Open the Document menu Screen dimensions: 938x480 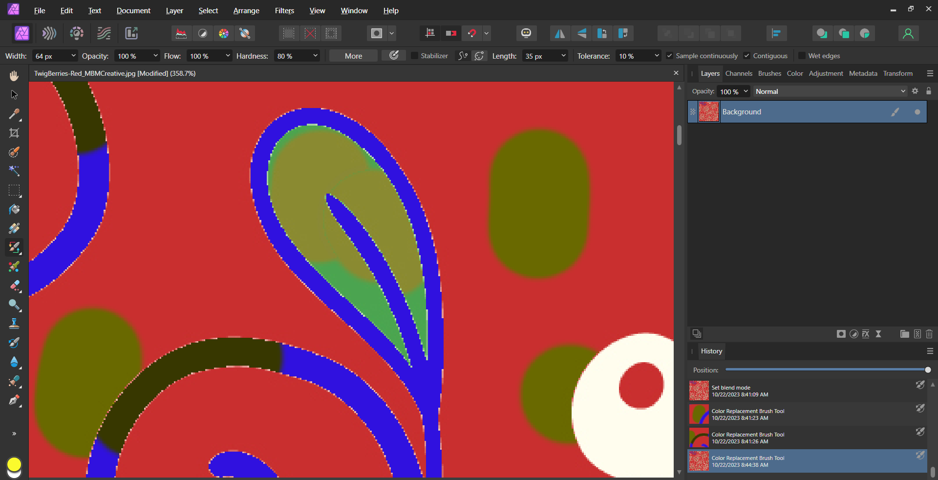[133, 10]
